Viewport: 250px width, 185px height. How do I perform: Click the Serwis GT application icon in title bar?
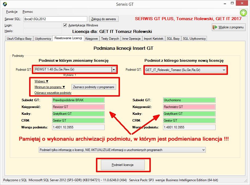tap(5, 4)
